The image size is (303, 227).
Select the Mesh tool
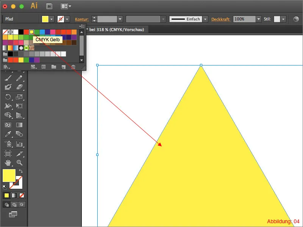pos(8,125)
